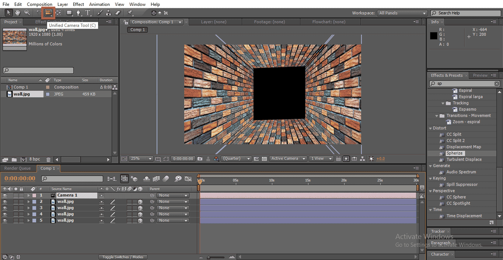Toggle the transparency grid in viewer
The width and height of the screenshot is (503, 260).
tap(264, 159)
